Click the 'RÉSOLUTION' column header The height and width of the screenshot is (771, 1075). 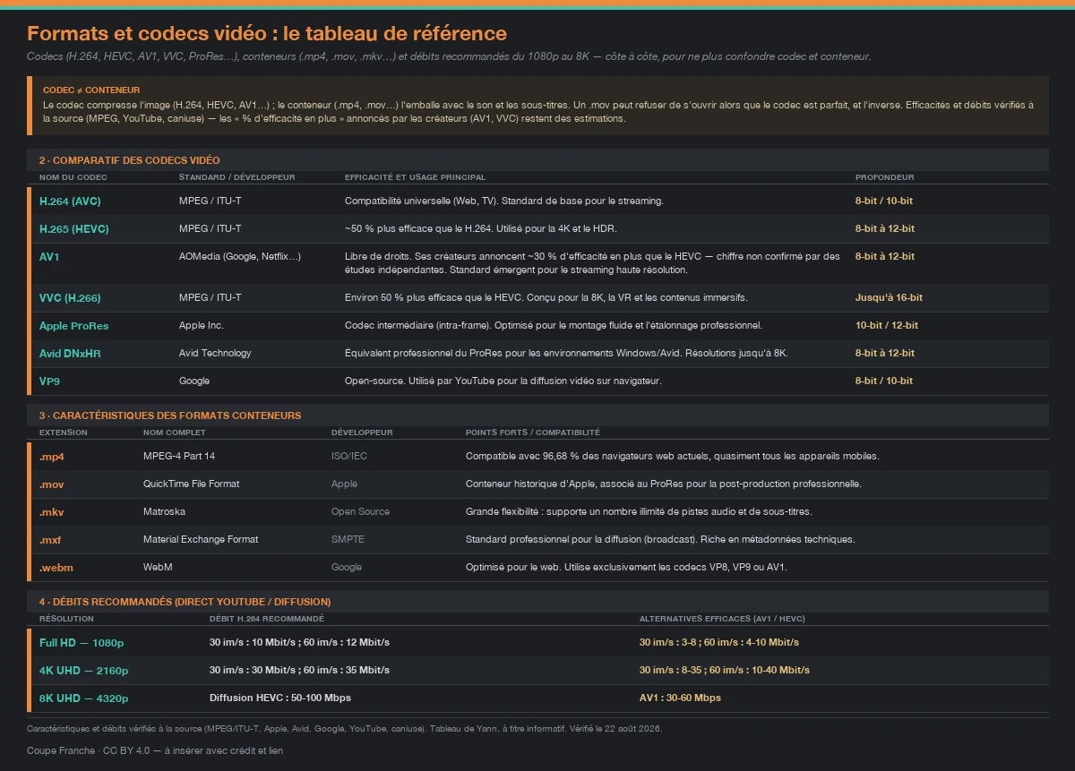click(x=66, y=619)
